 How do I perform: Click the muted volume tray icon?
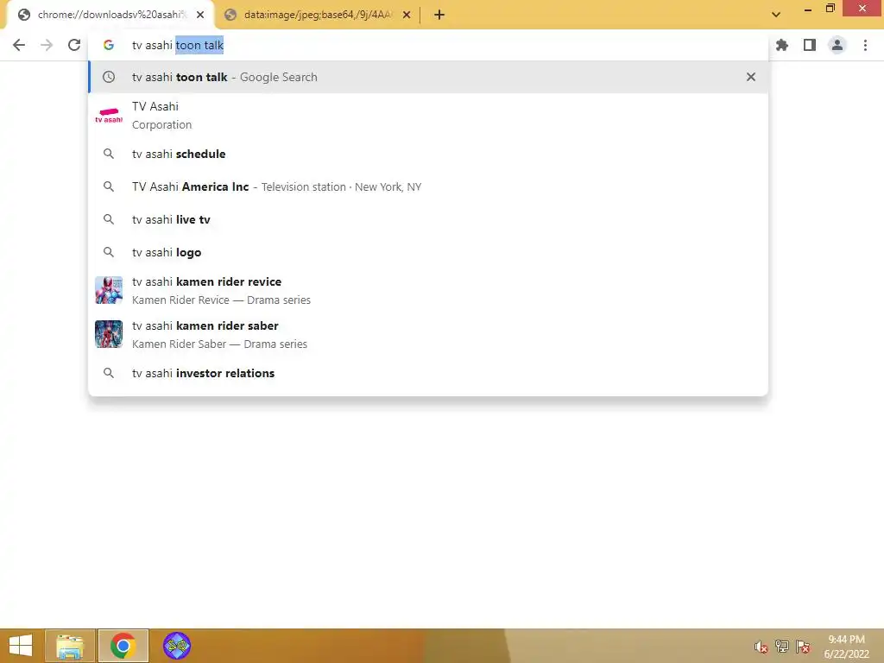(761, 647)
